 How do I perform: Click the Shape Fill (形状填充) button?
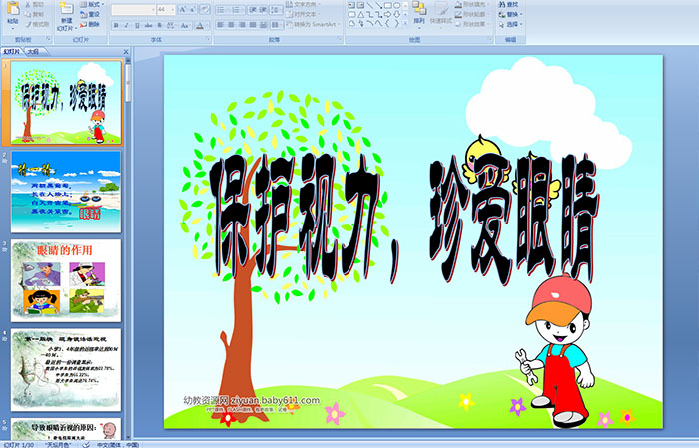tap(472, 4)
